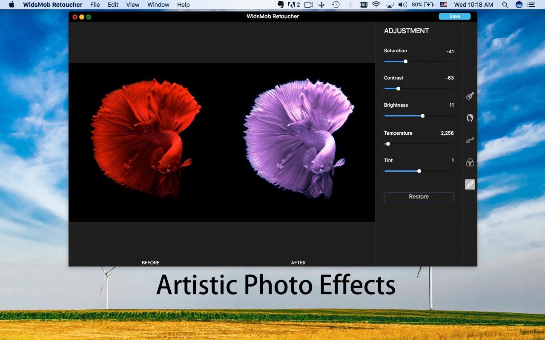Click the Tint label
Screen dimensions: 545x340
[x=388, y=160]
